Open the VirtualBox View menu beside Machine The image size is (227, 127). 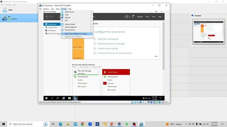(52, 9)
